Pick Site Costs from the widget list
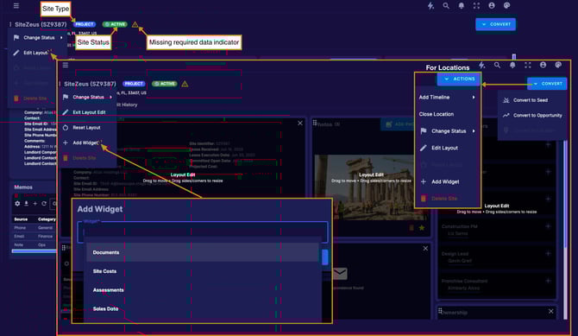578x336 pixels. pyautogui.click(x=203, y=271)
